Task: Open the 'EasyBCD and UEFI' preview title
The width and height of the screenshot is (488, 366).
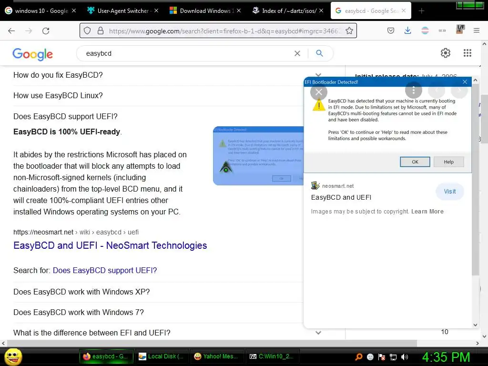Action: (341, 197)
